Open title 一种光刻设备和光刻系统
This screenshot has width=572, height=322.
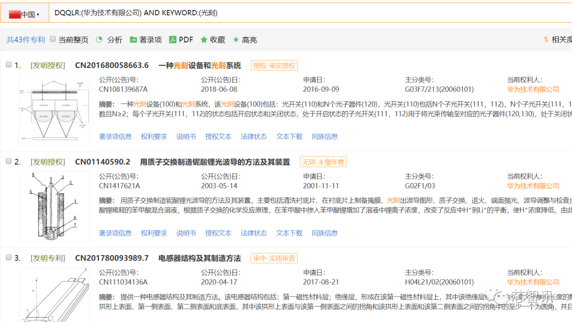click(200, 65)
